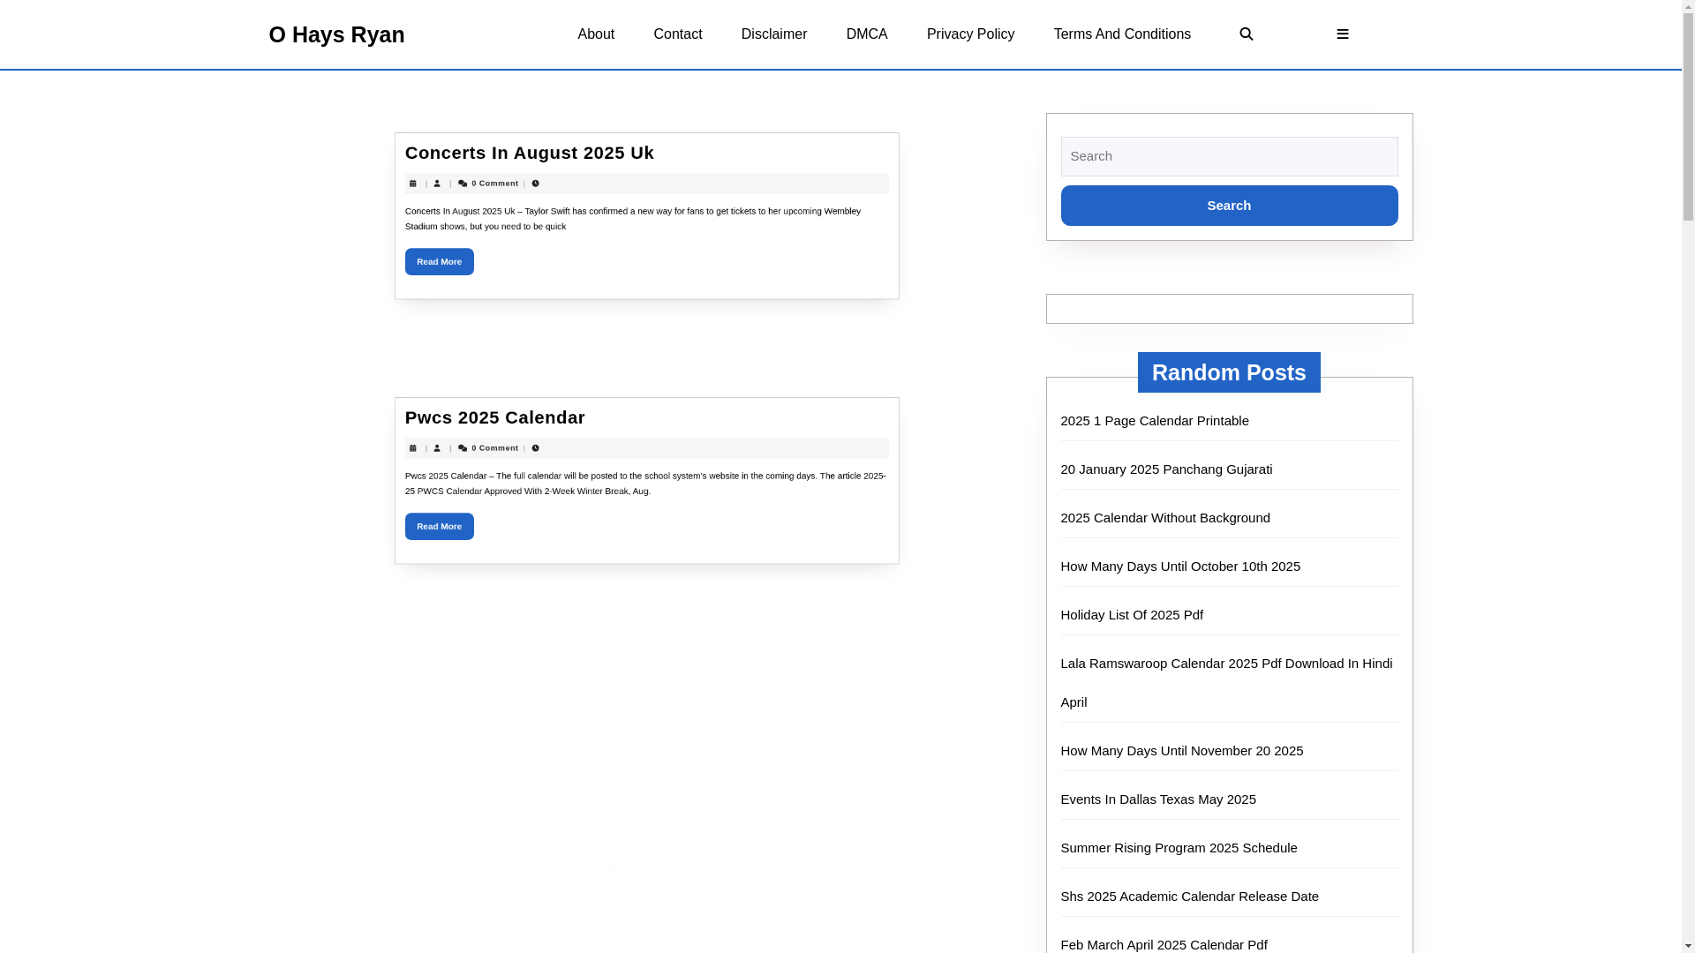1695x953 pixels.
Task: Click author icon under Pwcs 2025 Calendar post
Action: click(x=437, y=448)
